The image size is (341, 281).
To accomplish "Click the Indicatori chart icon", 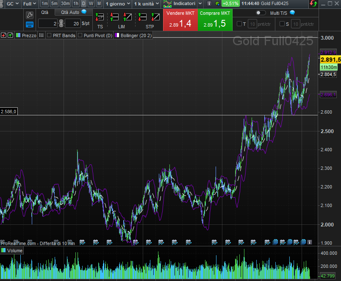I will tap(168, 4).
